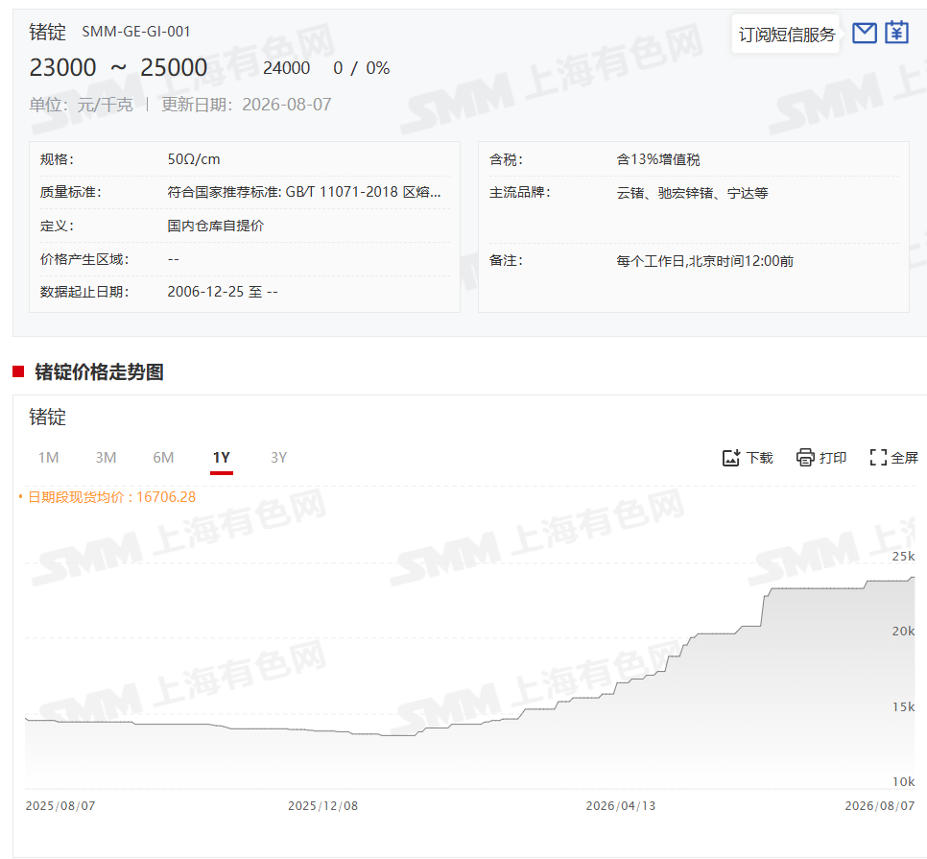
Task: Click the x-axis date 2026/04/13
Action: coord(621,806)
